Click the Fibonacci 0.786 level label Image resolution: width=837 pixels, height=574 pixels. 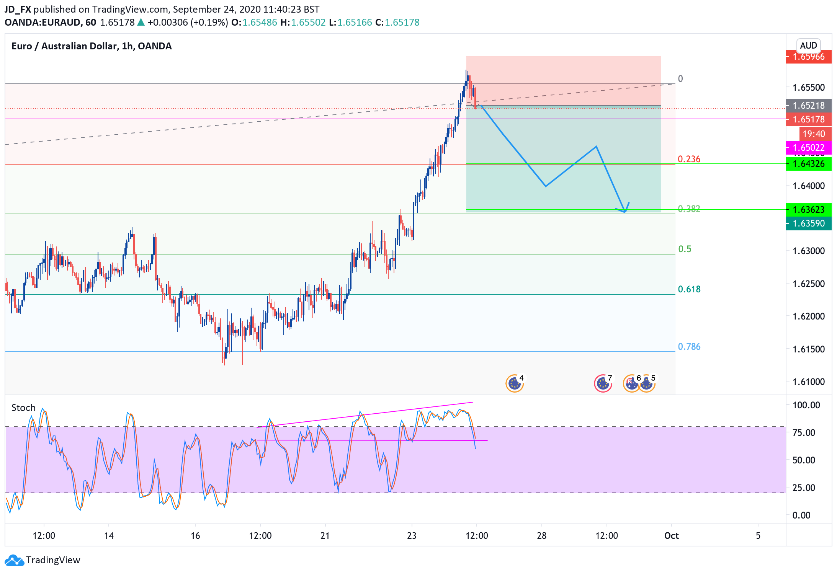point(689,347)
